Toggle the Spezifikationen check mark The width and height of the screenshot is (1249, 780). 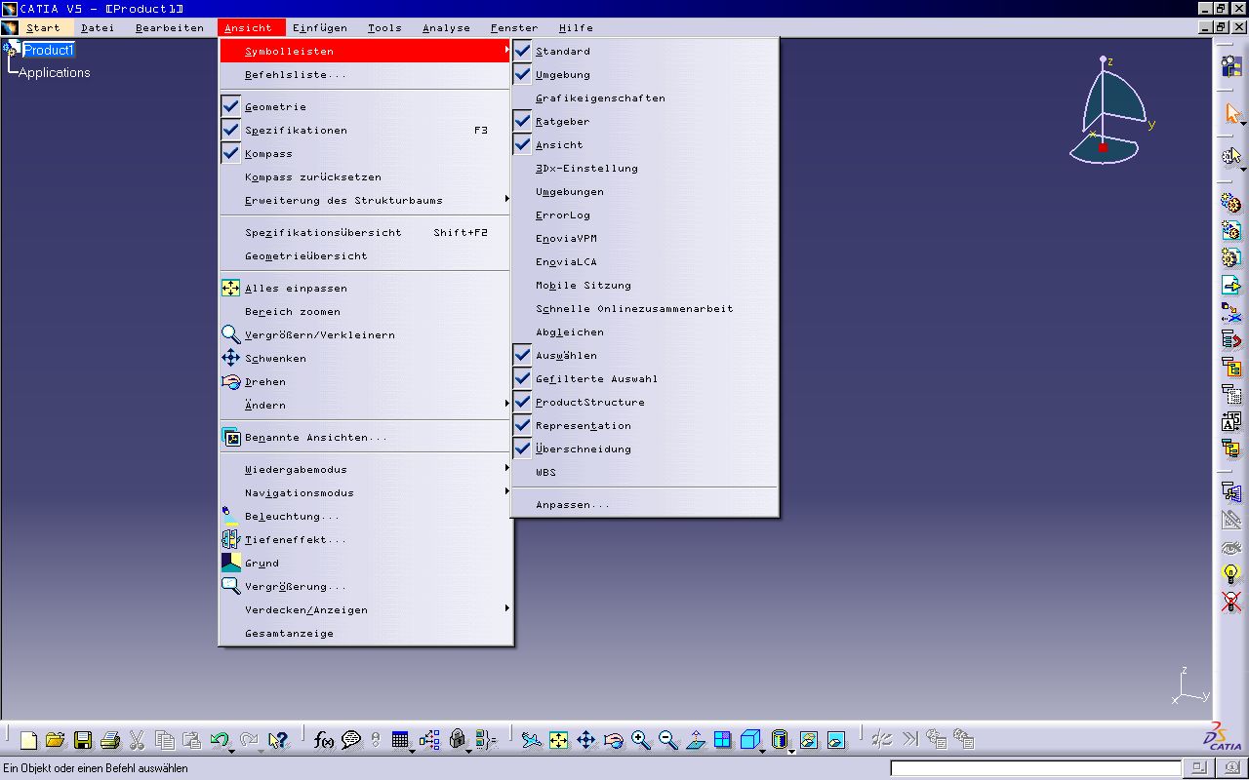tap(230, 130)
